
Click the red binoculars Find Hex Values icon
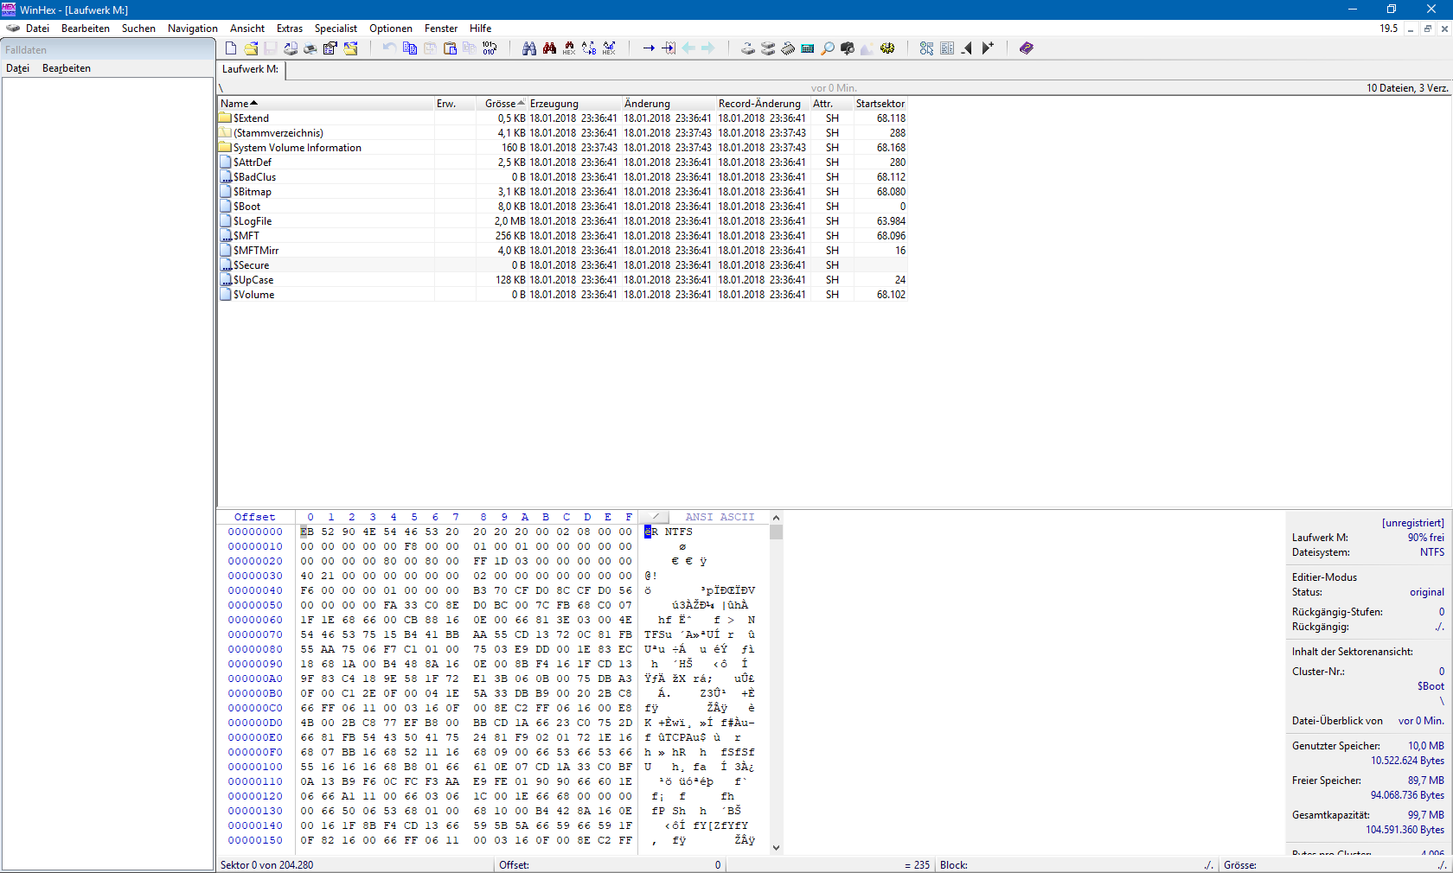click(x=549, y=48)
